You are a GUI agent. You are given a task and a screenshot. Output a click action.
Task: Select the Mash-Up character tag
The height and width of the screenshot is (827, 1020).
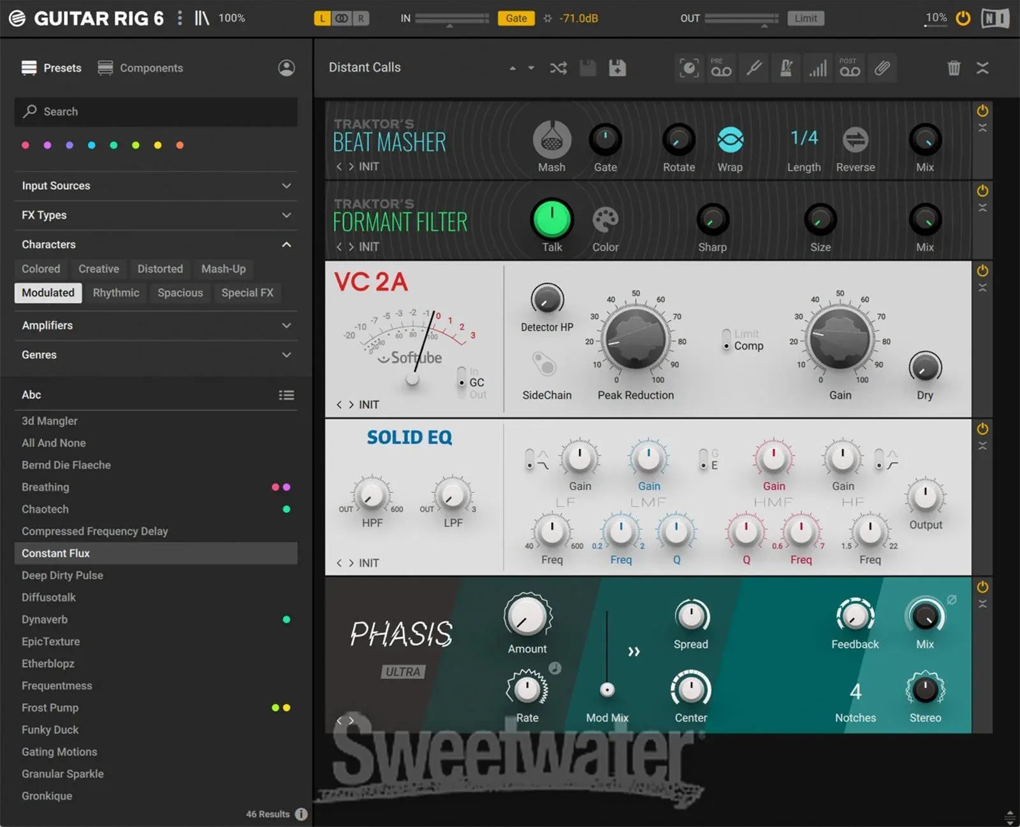[224, 269]
